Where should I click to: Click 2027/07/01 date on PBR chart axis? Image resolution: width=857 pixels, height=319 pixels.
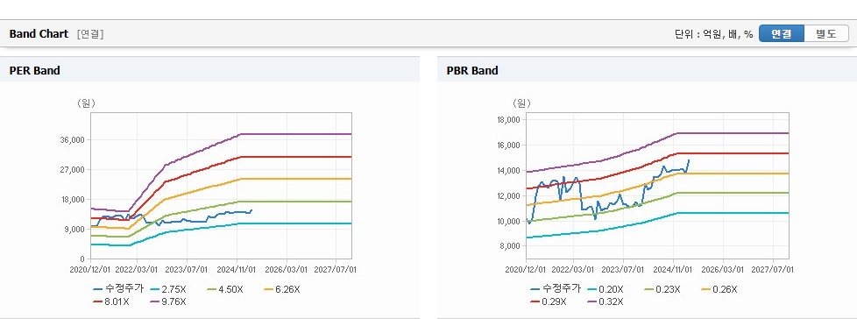coord(772,270)
